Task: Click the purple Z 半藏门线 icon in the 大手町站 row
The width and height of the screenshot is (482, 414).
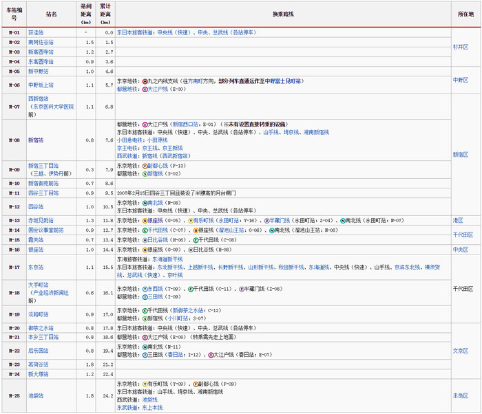Action: (x=242, y=290)
